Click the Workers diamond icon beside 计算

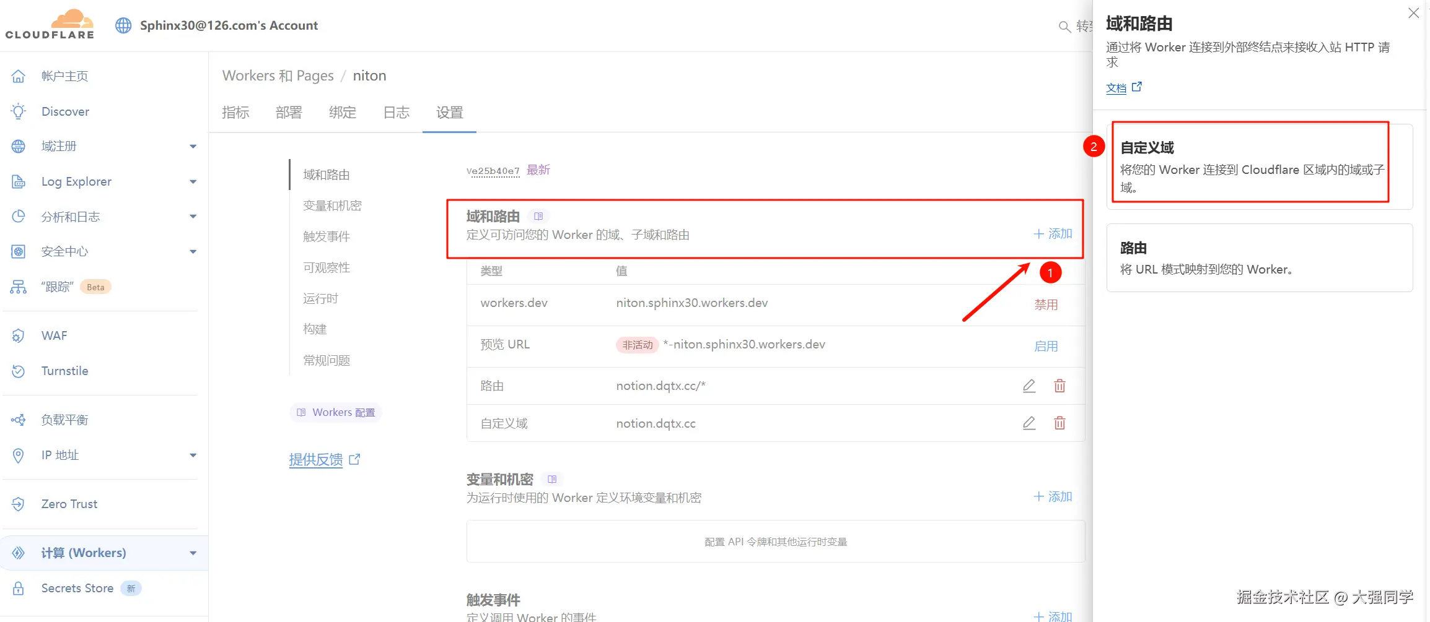(19, 553)
